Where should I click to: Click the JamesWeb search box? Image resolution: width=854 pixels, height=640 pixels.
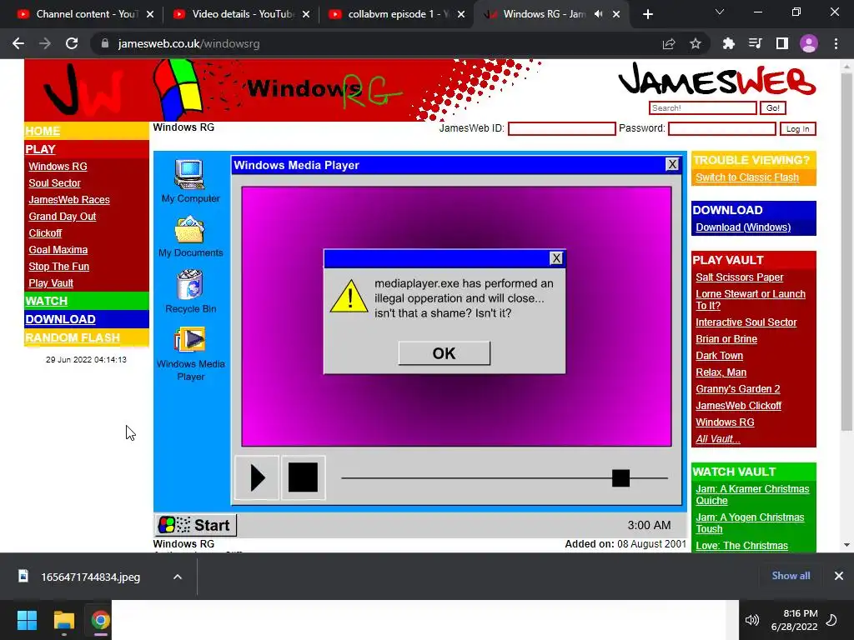click(x=702, y=107)
